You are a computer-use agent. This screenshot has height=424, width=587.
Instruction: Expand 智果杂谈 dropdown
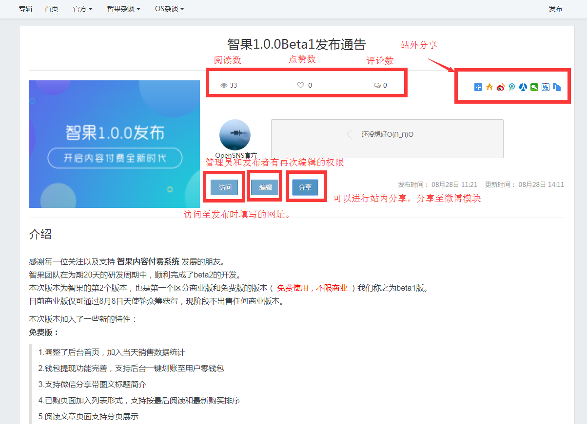coord(124,9)
